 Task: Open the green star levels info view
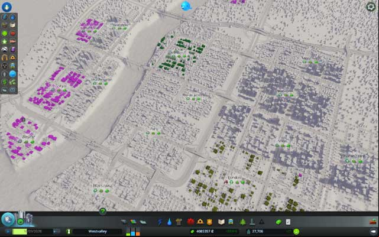click(x=5, y=41)
